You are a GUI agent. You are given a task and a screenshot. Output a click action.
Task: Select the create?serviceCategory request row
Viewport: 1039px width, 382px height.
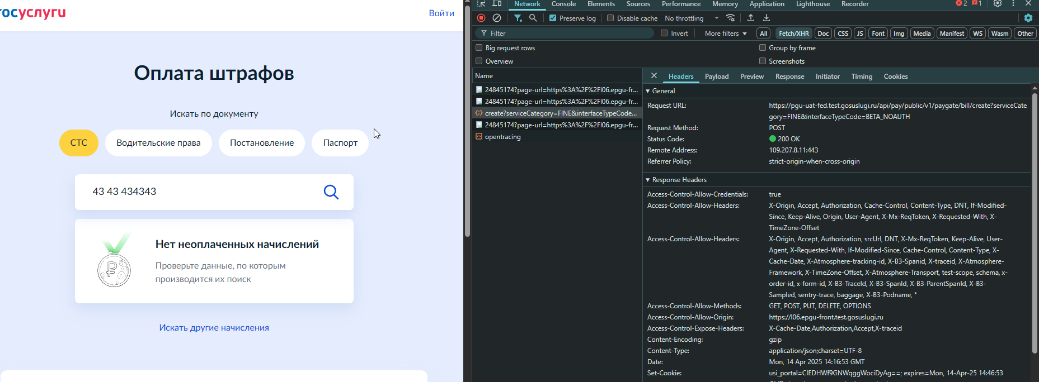tap(557, 113)
